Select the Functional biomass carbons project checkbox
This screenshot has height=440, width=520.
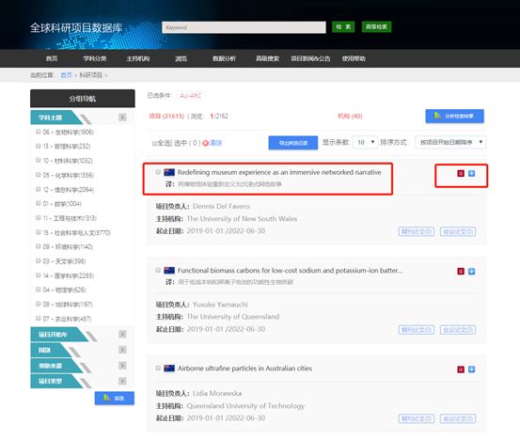[x=158, y=270]
